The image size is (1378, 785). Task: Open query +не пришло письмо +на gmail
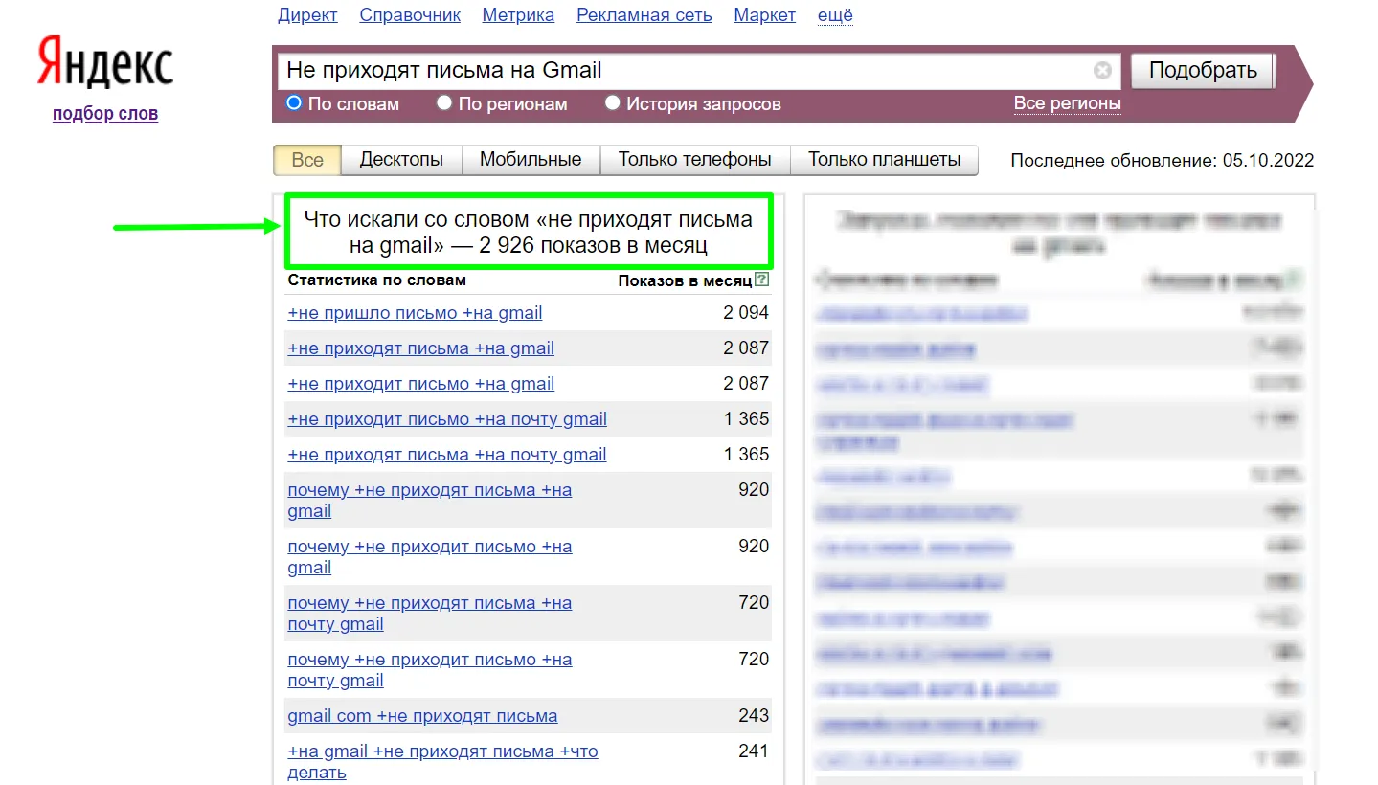tap(415, 313)
